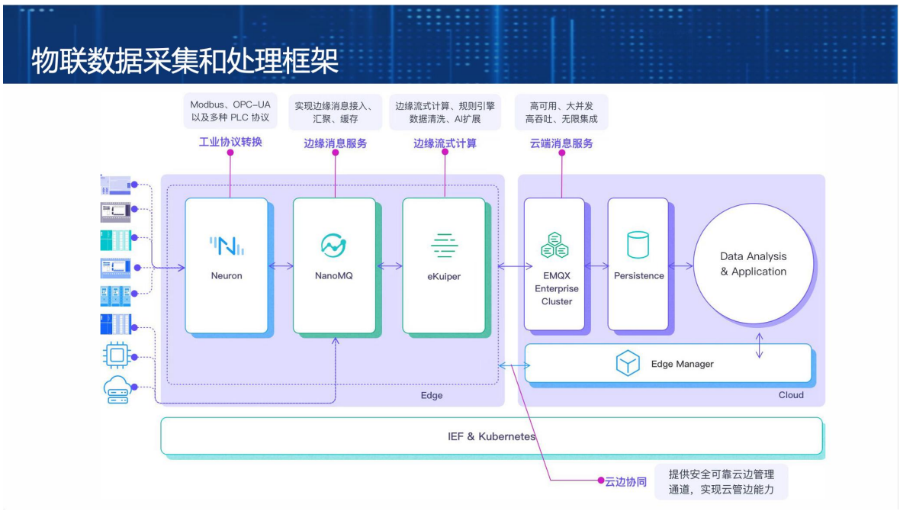Click the EMQX Enterprise Cluster text
The image size is (900, 524).
[x=556, y=288]
